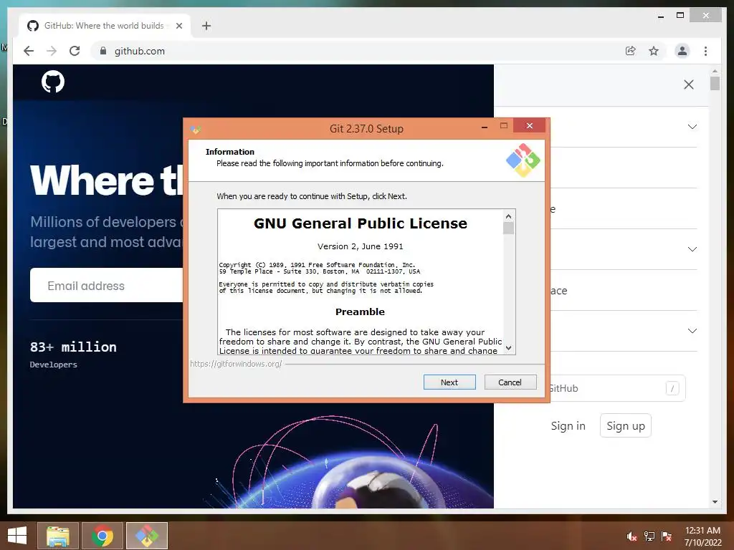The image size is (734, 550).
Task: Click "83+ million" text on GitHub
Action: 74,347
